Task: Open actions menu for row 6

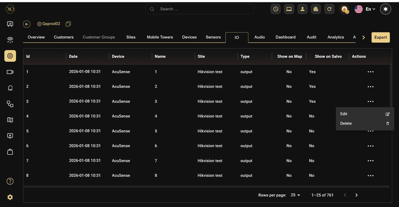Action: [371, 146]
